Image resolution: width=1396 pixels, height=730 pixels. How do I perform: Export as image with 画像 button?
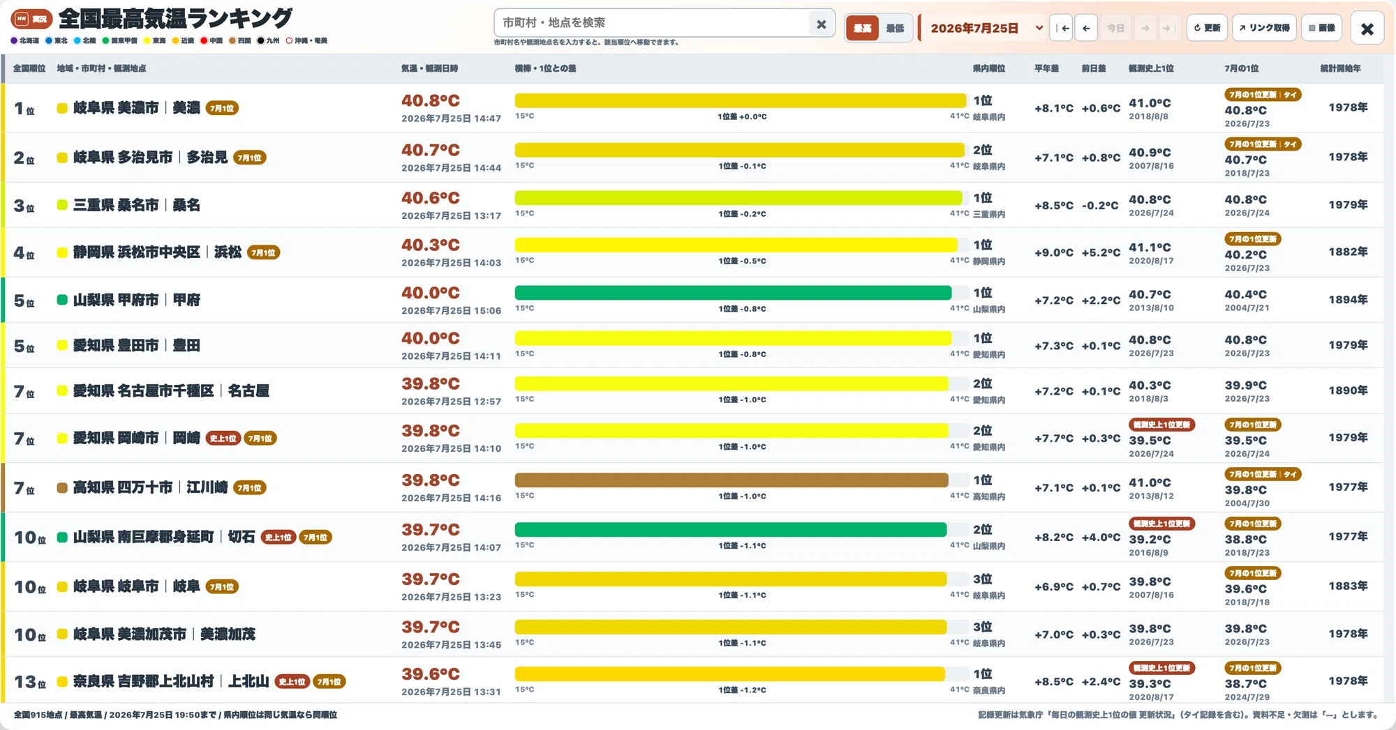(1321, 28)
